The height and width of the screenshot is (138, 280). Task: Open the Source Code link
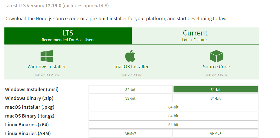pos(216,67)
